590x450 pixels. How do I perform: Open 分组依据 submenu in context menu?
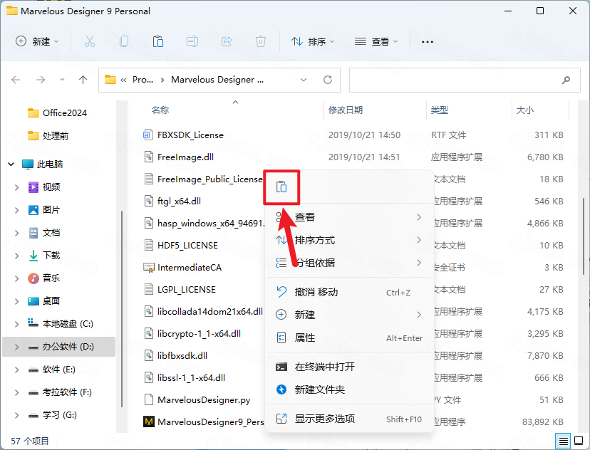pos(349,263)
